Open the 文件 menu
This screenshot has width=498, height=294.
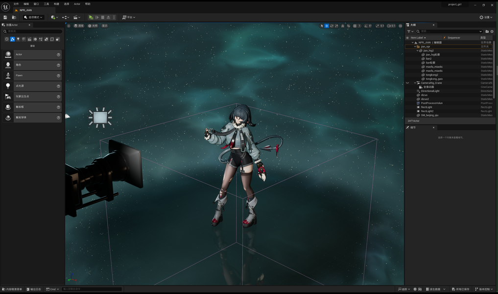(x=16, y=4)
